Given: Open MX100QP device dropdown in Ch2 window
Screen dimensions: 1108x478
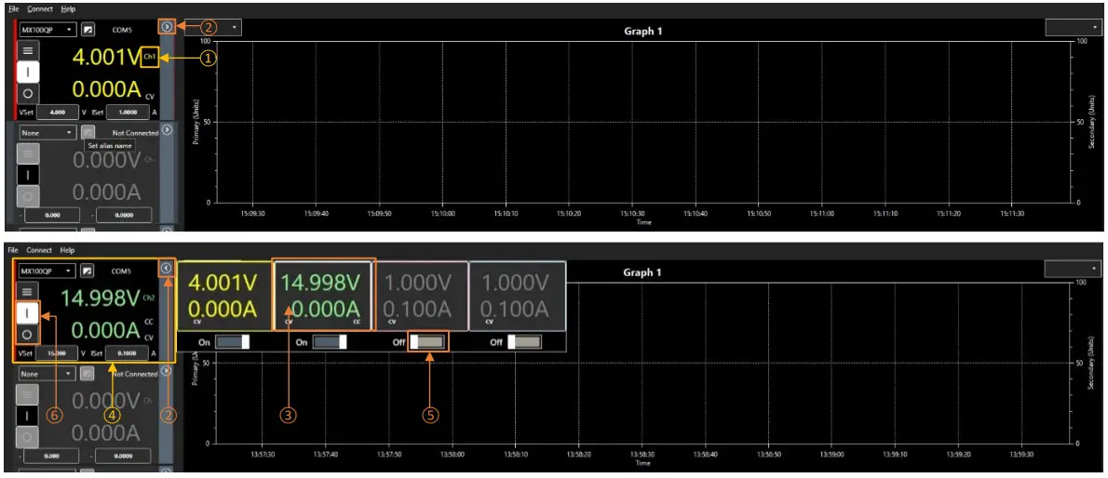Looking at the screenshot, I should [x=47, y=271].
